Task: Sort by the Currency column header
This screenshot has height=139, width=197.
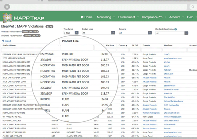Action: tap(123, 45)
